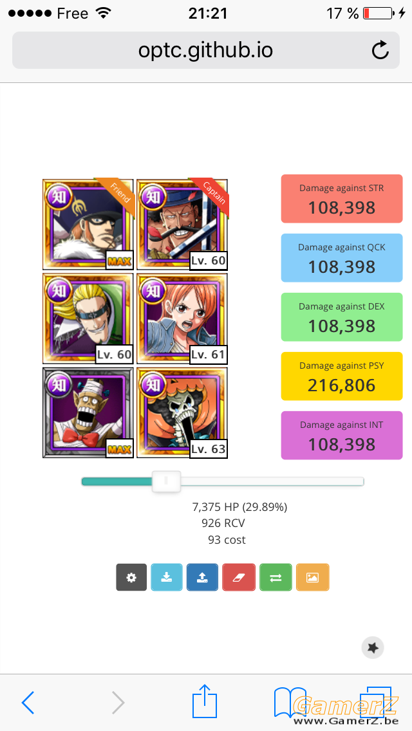The height and width of the screenshot is (731, 412).
Task: Click the green swap arrows button
Action: point(276,577)
